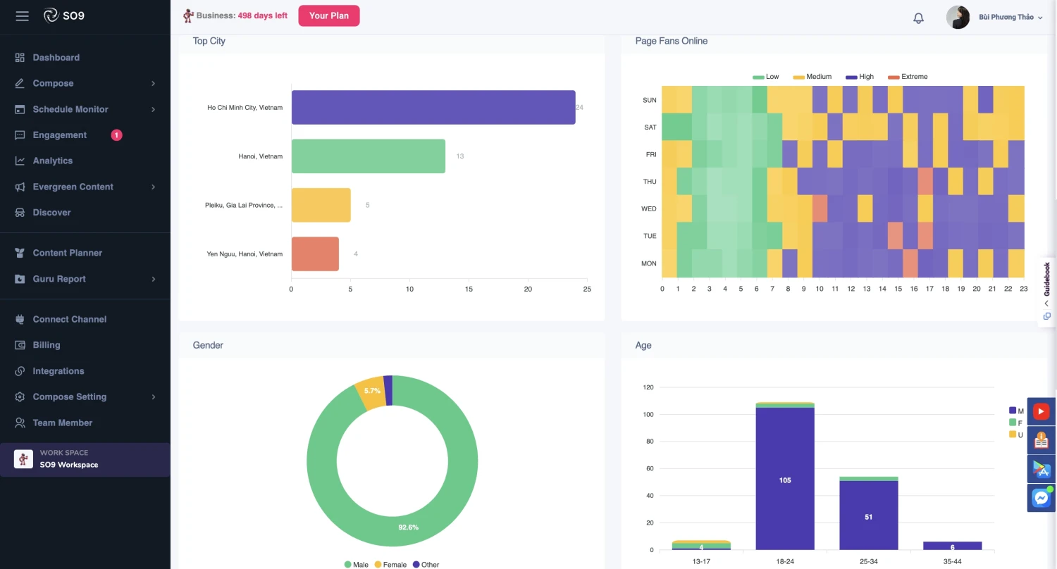Click the Your Plan button
Viewport: 1057px width, 569px height.
pos(329,15)
